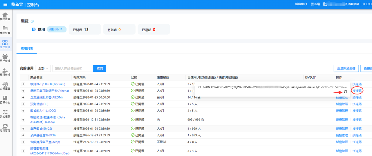The height and width of the screenshot is (156, 372).
Task: Open the 敏捷BI-Tip Biu BI(TipBiuBI) product link
Action: click(x=48, y=84)
